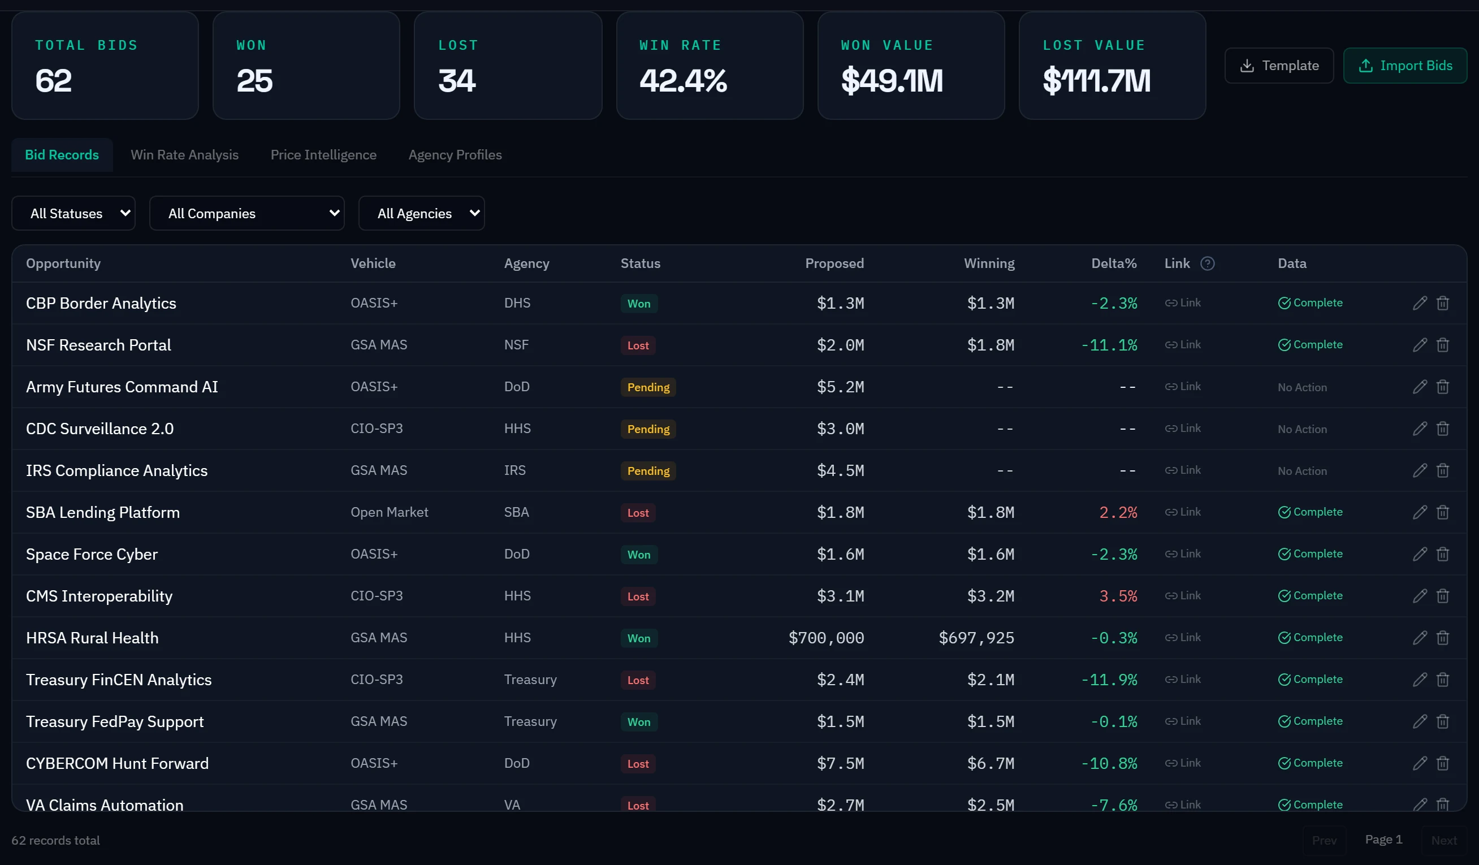
Task: Click the Proposed column header
Action: click(x=834, y=263)
